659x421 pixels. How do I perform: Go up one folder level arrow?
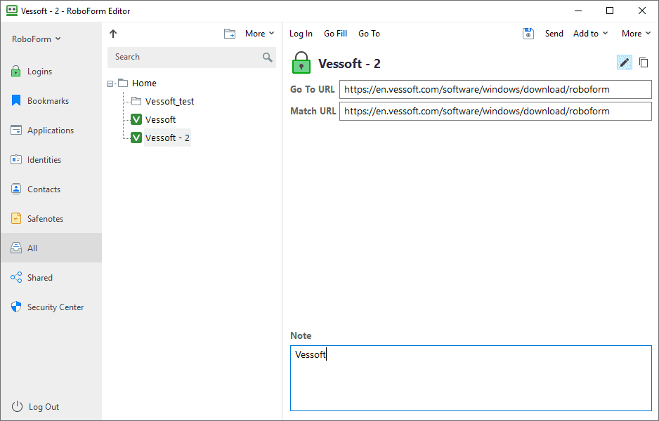pyautogui.click(x=113, y=34)
